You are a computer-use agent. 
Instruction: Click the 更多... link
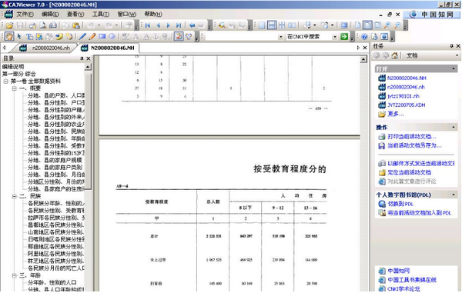396,114
